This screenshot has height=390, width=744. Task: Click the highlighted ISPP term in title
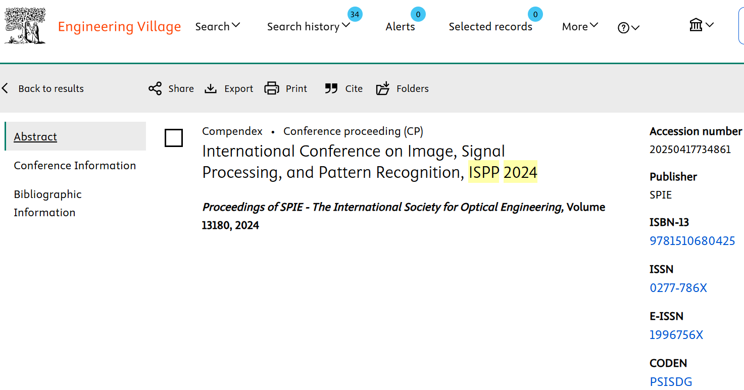coord(484,172)
